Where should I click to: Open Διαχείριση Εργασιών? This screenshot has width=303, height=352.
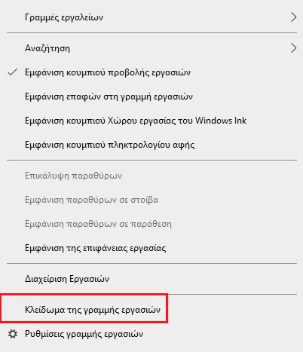pos(151,279)
